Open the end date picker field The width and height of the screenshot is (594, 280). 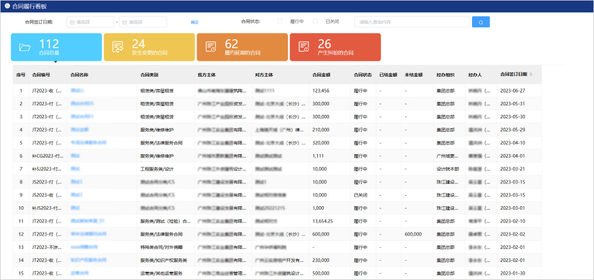tap(143, 22)
